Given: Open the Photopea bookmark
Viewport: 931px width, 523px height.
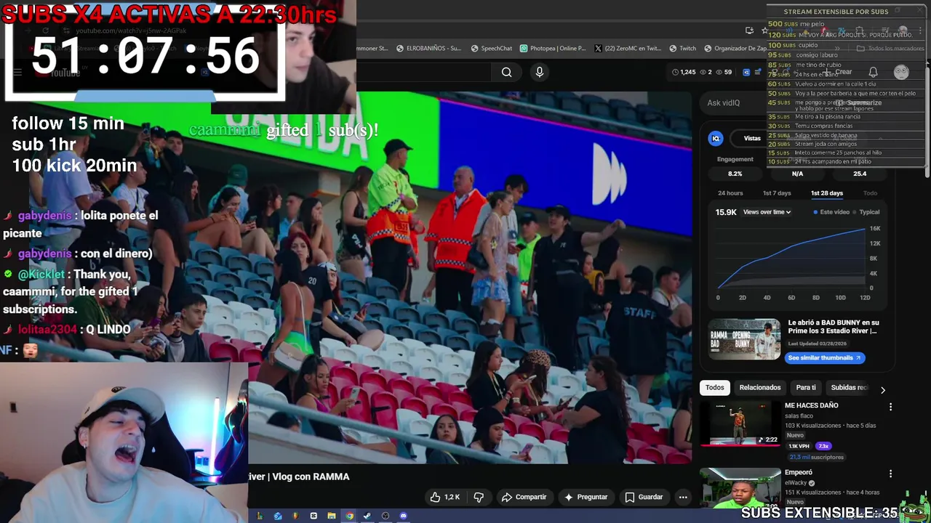Looking at the screenshot, I should [553, 49].
